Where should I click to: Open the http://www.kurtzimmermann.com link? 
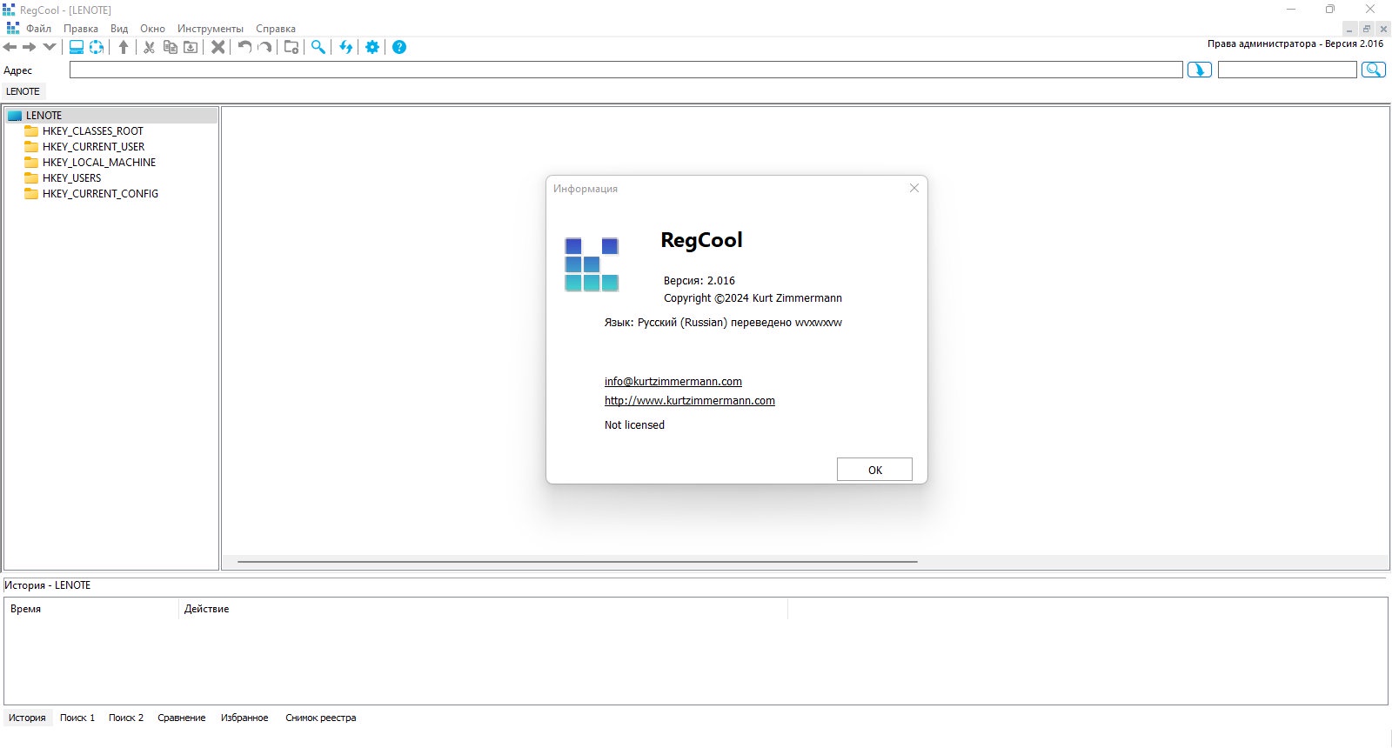tap(690, 401)
